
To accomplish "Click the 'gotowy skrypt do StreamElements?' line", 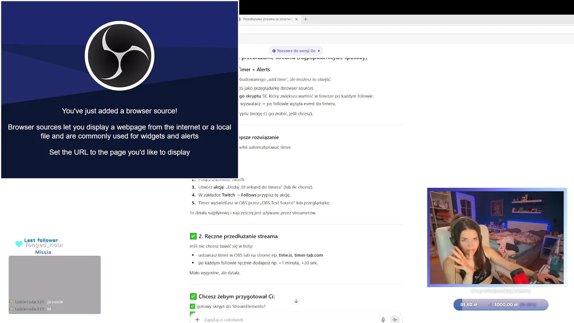I will 231,306.
